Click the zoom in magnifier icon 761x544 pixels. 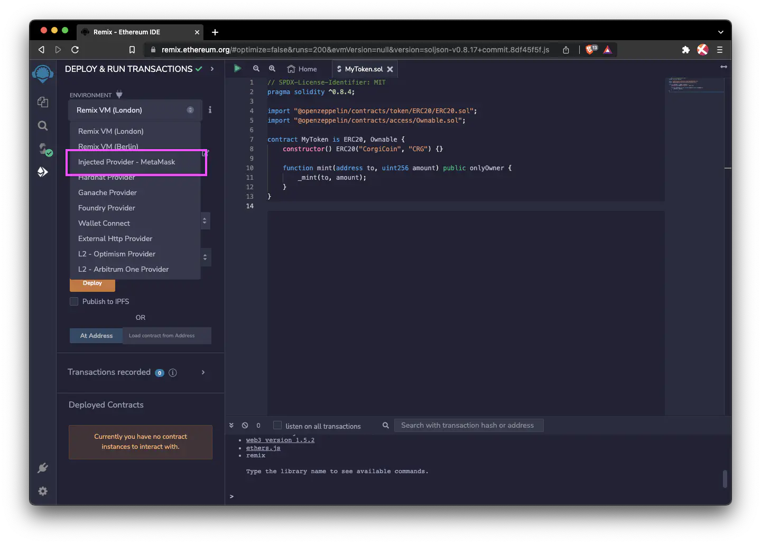[272, 69]
